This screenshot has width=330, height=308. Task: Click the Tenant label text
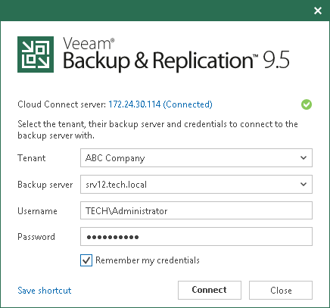click(x=32, y=158)
